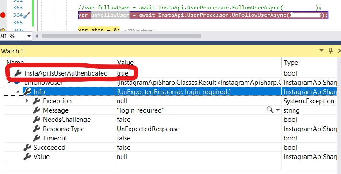Click the commented FollowUserAsync code line 363

pos(199,8)
